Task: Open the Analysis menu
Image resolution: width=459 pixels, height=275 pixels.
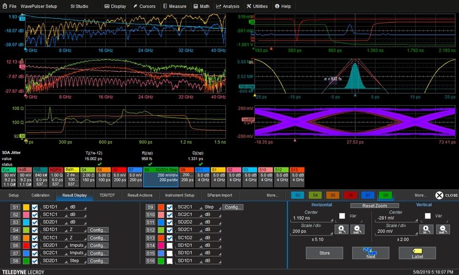Action: [x=228, y=6]
